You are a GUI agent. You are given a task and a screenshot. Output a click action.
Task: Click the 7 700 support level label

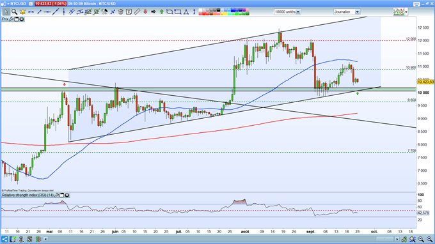[412, 151]
